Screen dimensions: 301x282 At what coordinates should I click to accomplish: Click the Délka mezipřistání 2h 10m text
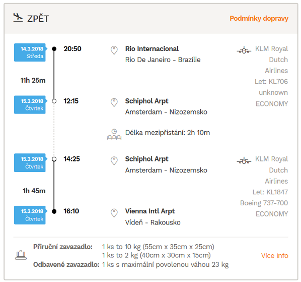[168, 133]
